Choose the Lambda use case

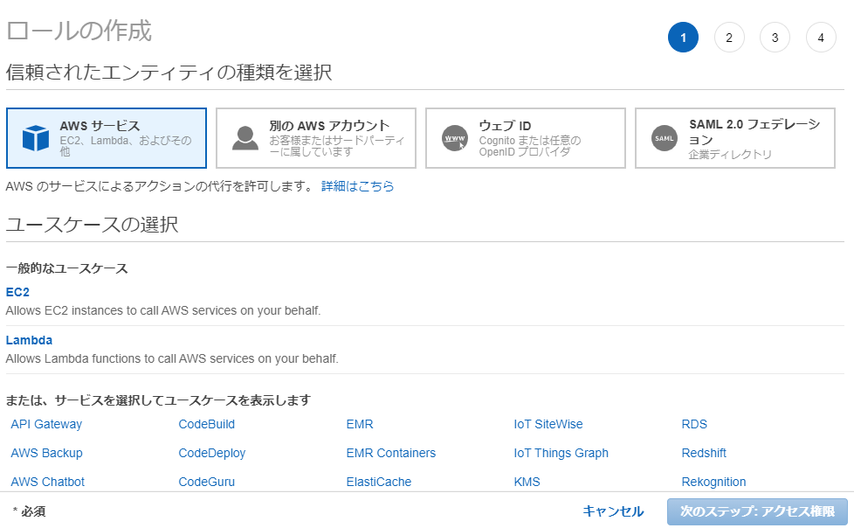(29, 340)
